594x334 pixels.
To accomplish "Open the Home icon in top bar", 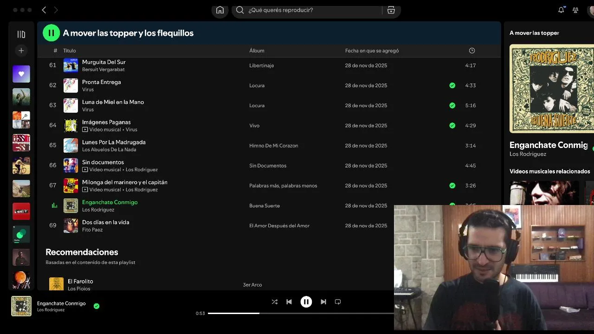I will coord(220,10).
